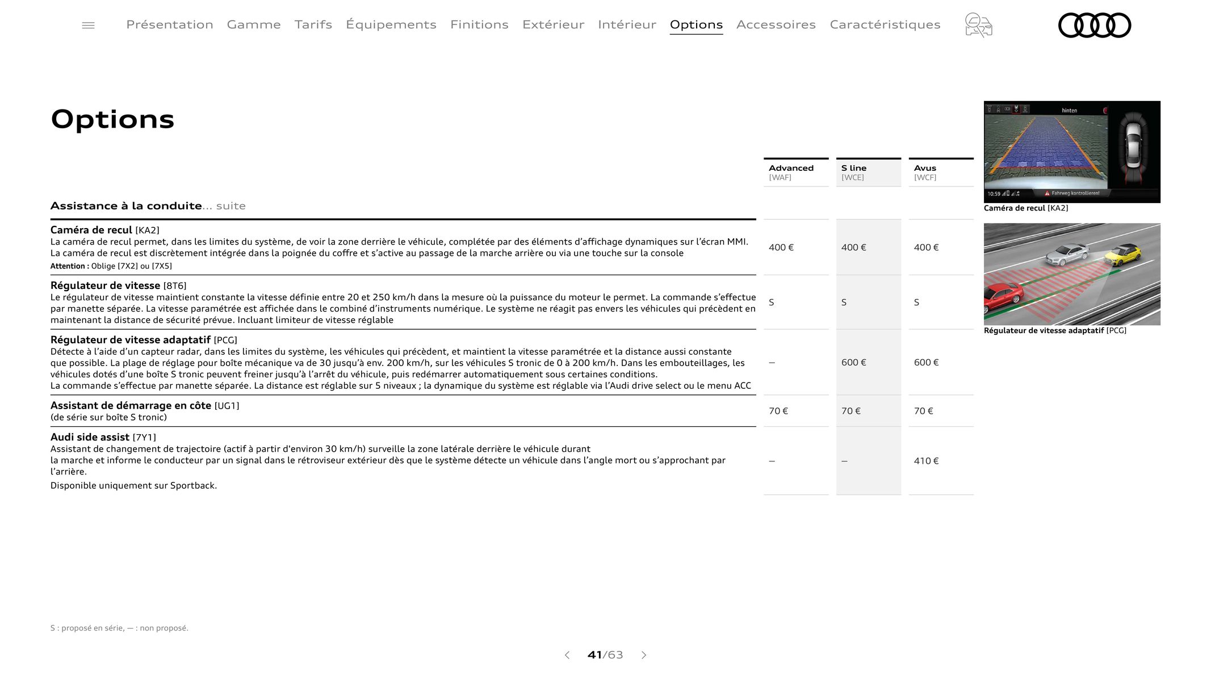Click S line 70 € hill-start assist price
Screen dimensions: 1211x681
851,411
